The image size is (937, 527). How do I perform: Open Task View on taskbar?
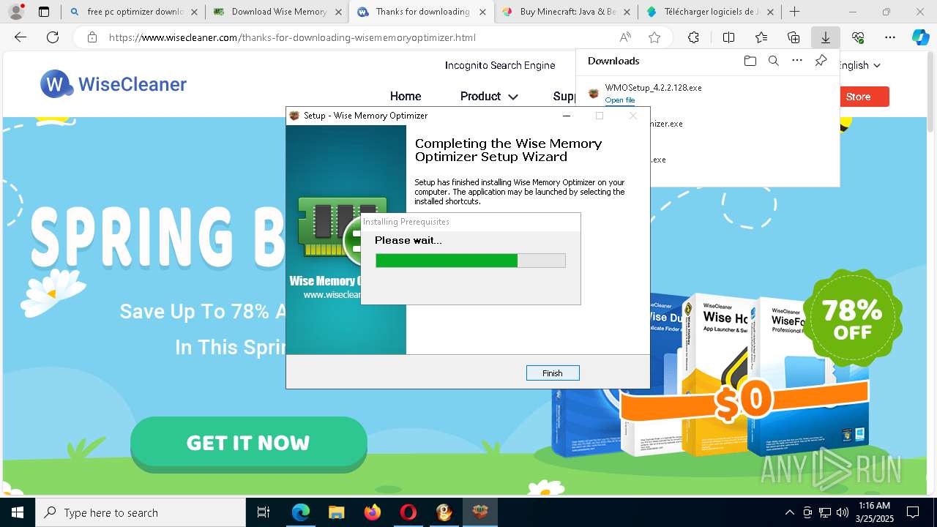[264, 512]
